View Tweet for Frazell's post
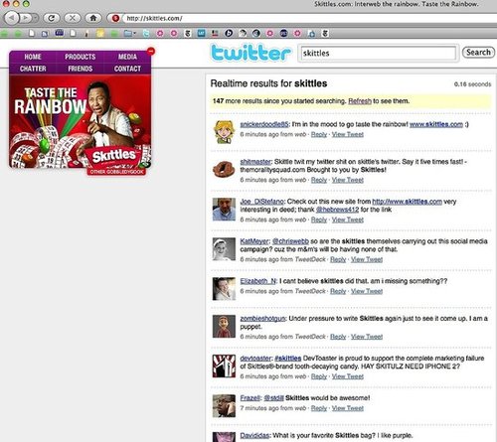Viewport: 497px width, 442px height. click(348, 408)
